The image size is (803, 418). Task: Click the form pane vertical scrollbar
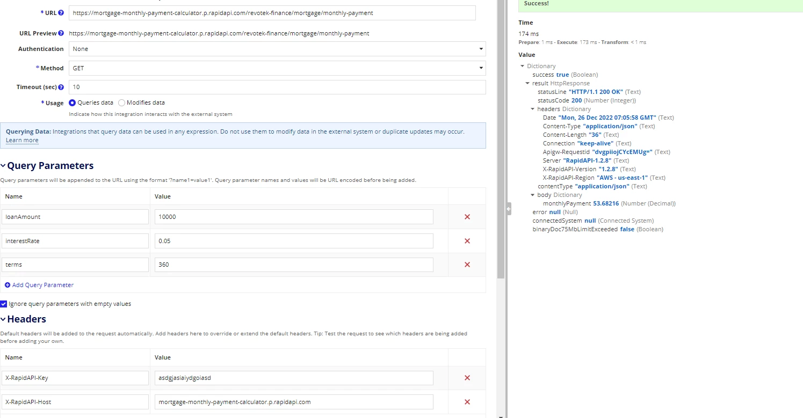coord(501,140)
